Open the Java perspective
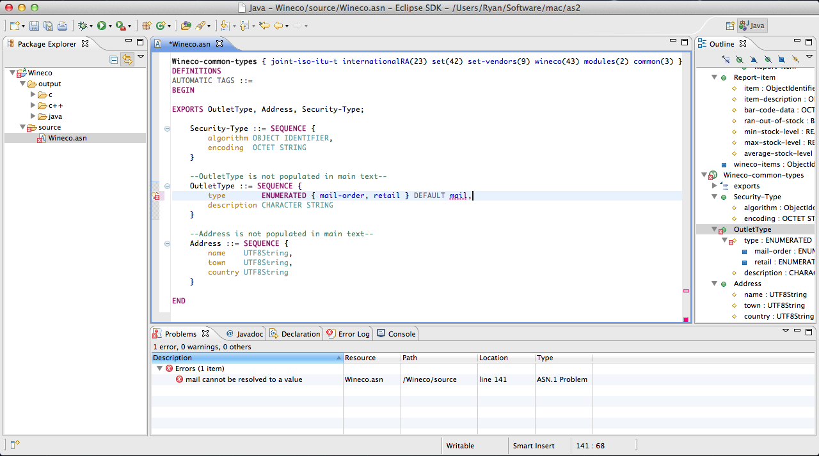The height and width of the screenshot is (456, 819). (752, 26)
